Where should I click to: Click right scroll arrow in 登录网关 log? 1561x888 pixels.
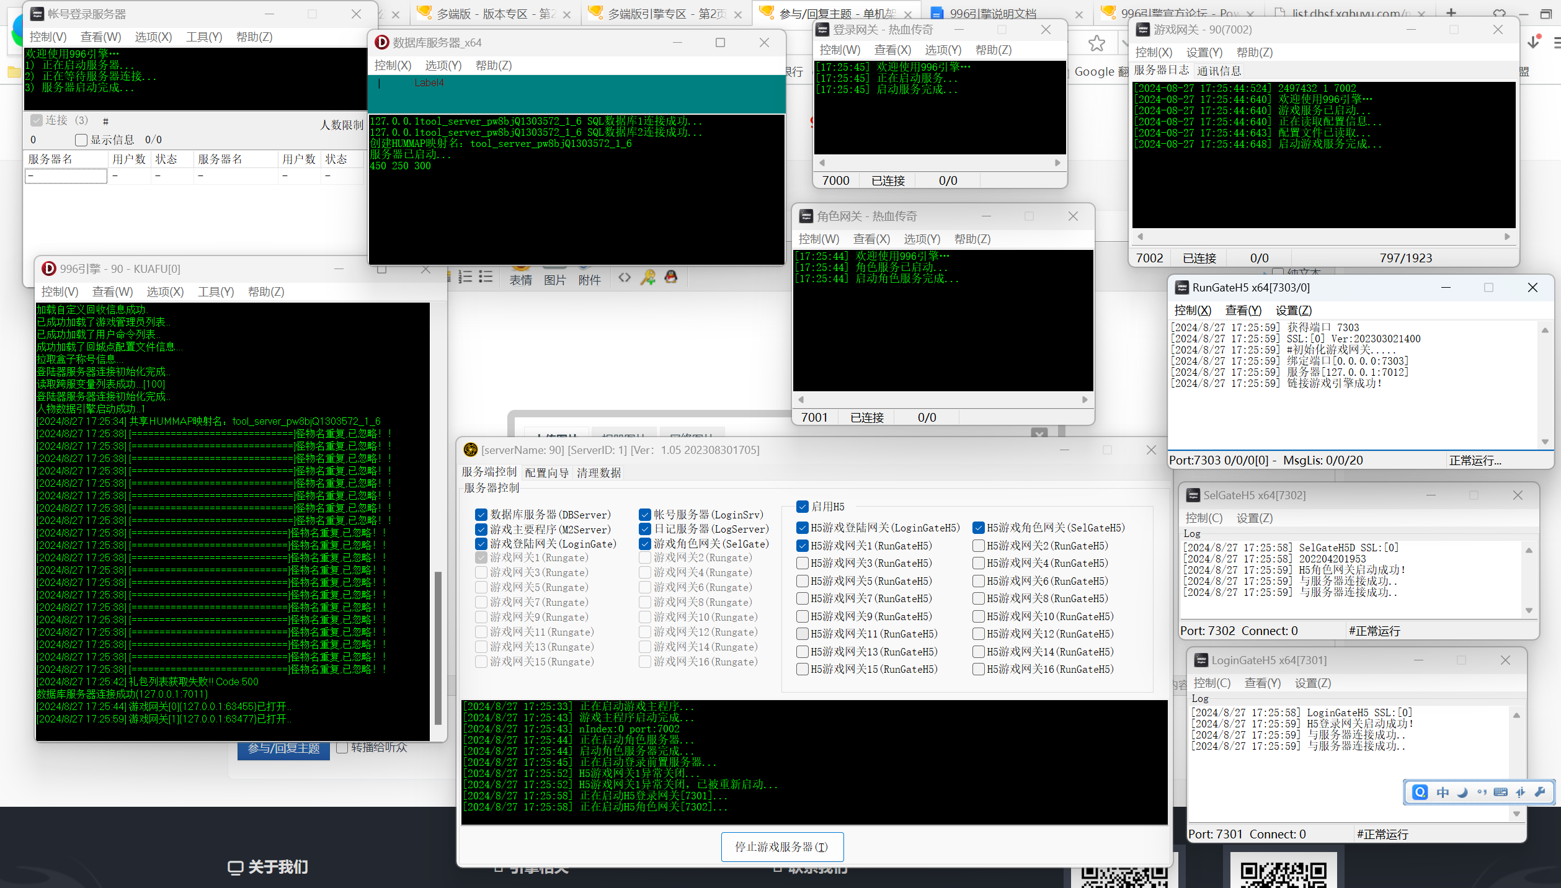point(1058,162)
